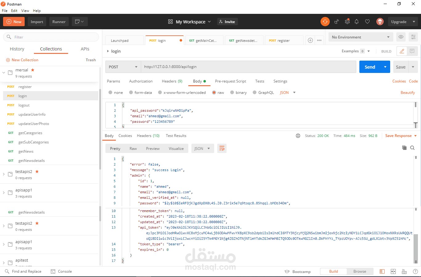Open the environment quick look eye icon

401,37
